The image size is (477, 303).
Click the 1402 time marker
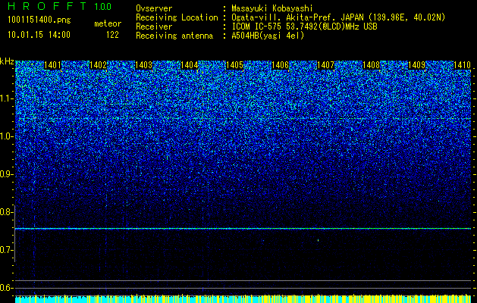tap(99, 65)
